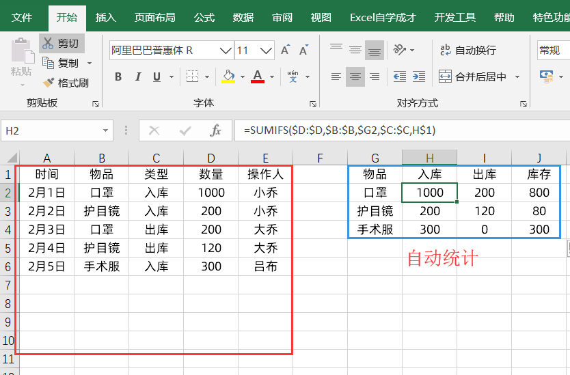Select cell with 手术服 in column G
Viewport: 570px width, 375px height.
pos(375,230)
